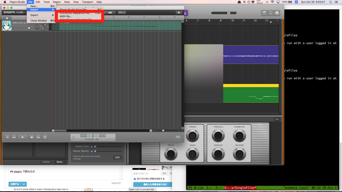This screenshot has width=342, height=192.
Task: Open the Edit menu
Action: [x=38, y=2]
